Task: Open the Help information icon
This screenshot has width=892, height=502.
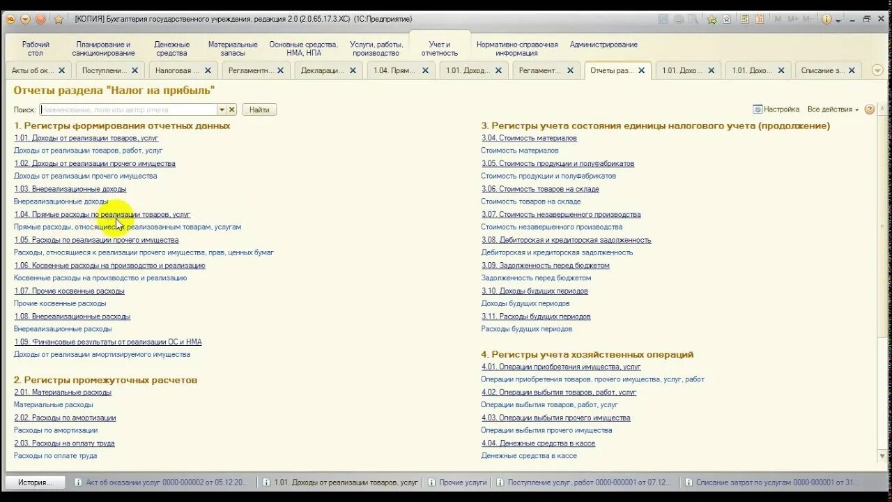Action: pyautogui.click(x=826, y=20)
